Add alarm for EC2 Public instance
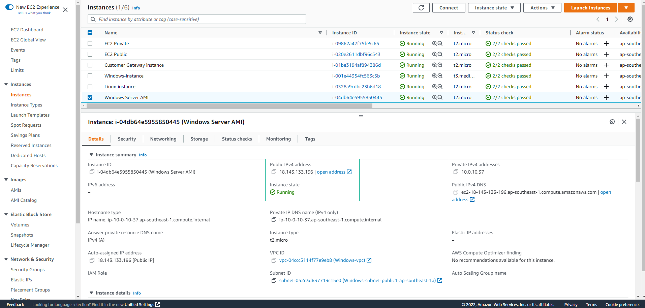The height and width of the screenshot is (308, 645). pyautogui.click(x=606, y=54)
